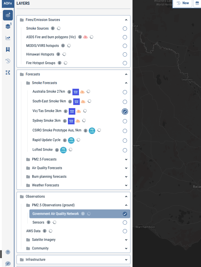Disable the Vic/Tas Smoke 3km layer
Image resolution: width=201 pixels, height=267 pixels.
tap(125, 112)
